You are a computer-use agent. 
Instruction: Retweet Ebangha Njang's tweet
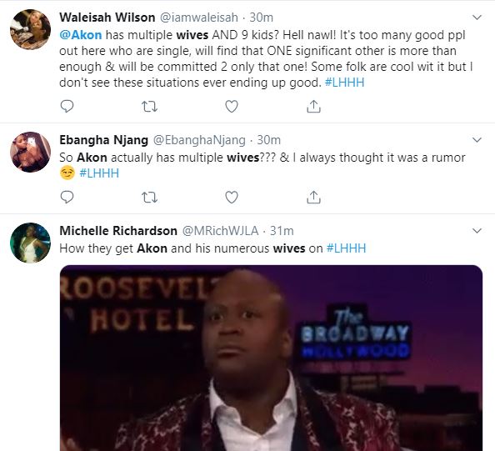click(149, 198)
